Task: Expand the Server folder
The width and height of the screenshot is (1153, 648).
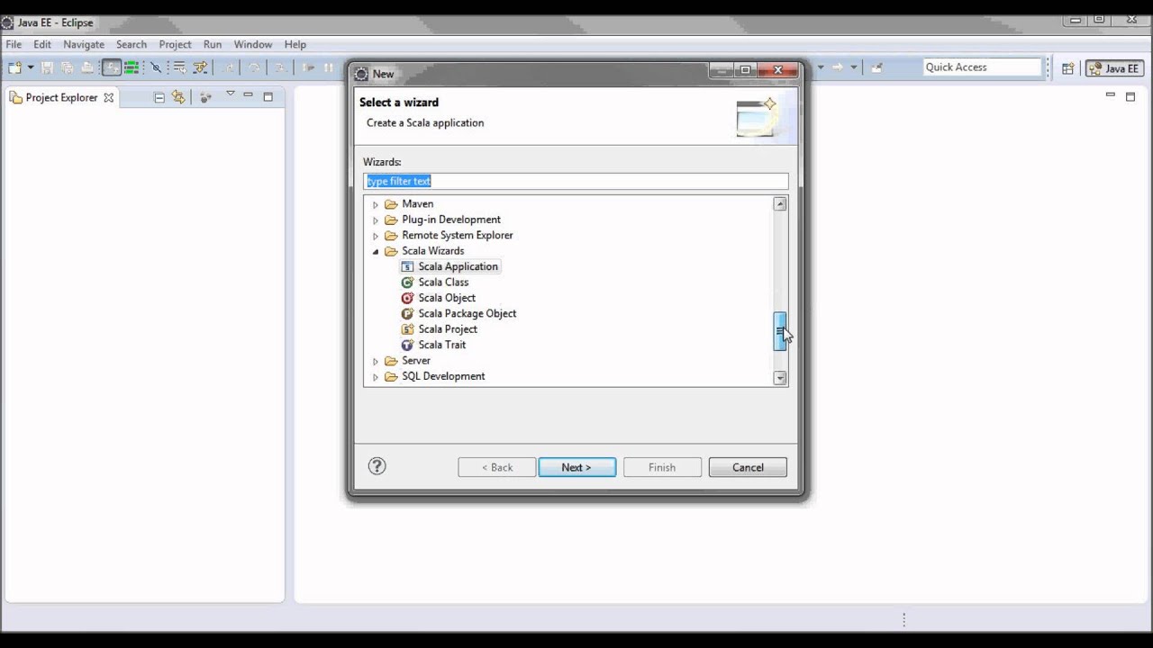Action: 376,361
